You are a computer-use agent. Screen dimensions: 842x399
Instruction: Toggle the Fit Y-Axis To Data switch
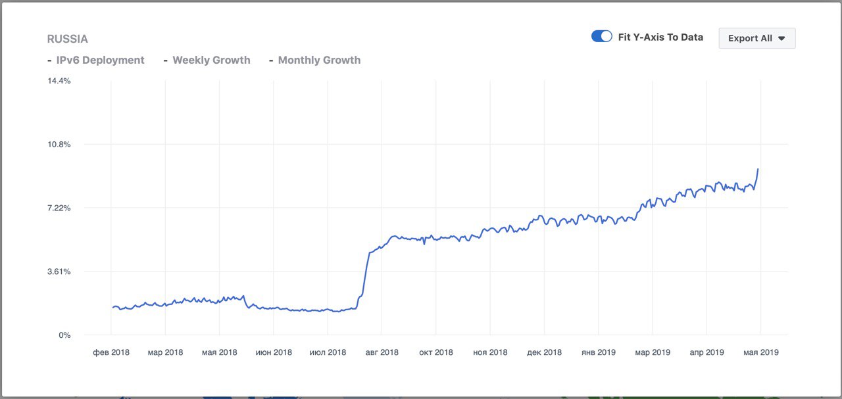pyautogui.click(x=602, y=37)
